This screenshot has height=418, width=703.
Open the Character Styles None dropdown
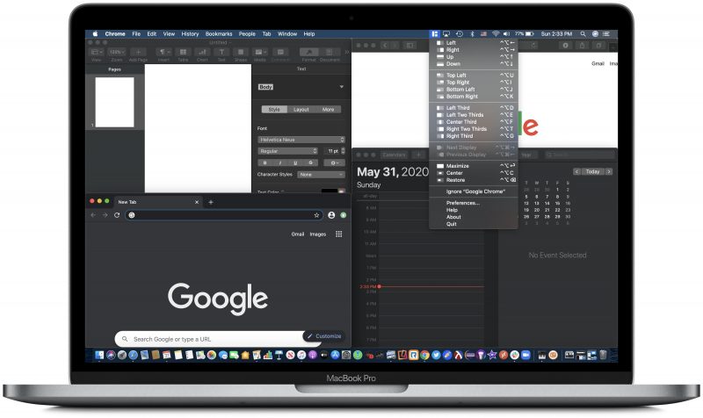(321, 174)
